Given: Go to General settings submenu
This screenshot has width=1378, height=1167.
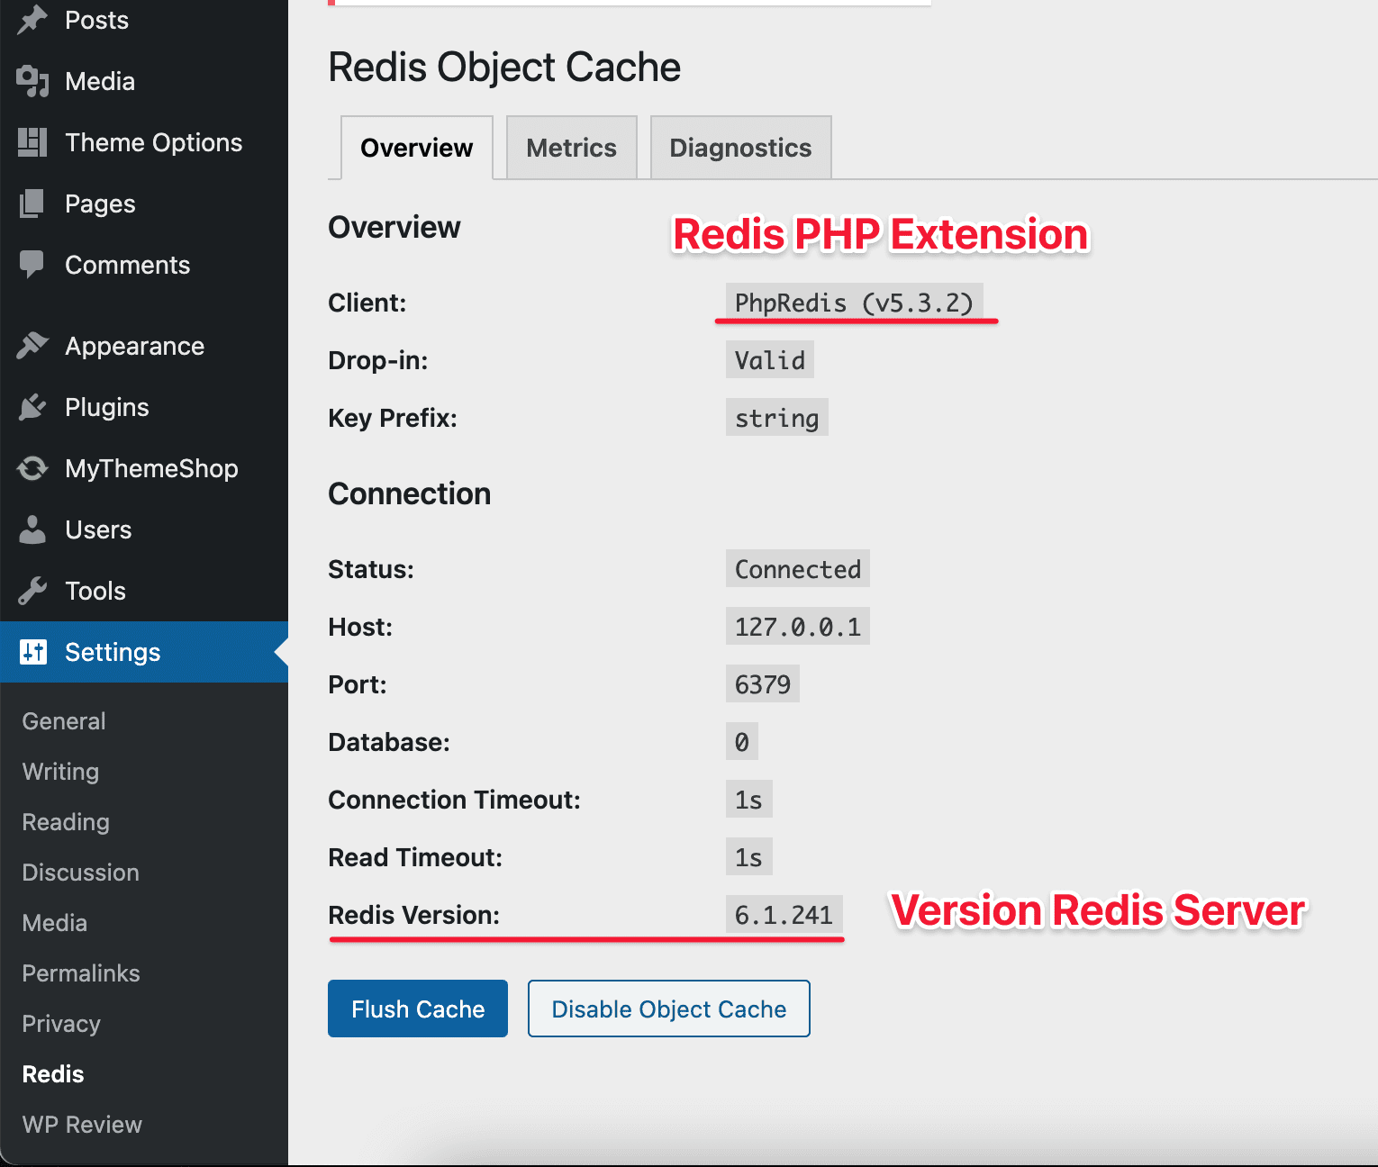Looking at the screenshot, I should click(x=64, y=721).
